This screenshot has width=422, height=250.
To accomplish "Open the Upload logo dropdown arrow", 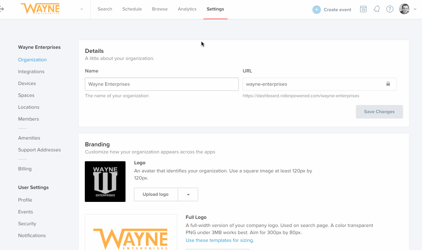I will pyautogui.click(x=188, y=194).
